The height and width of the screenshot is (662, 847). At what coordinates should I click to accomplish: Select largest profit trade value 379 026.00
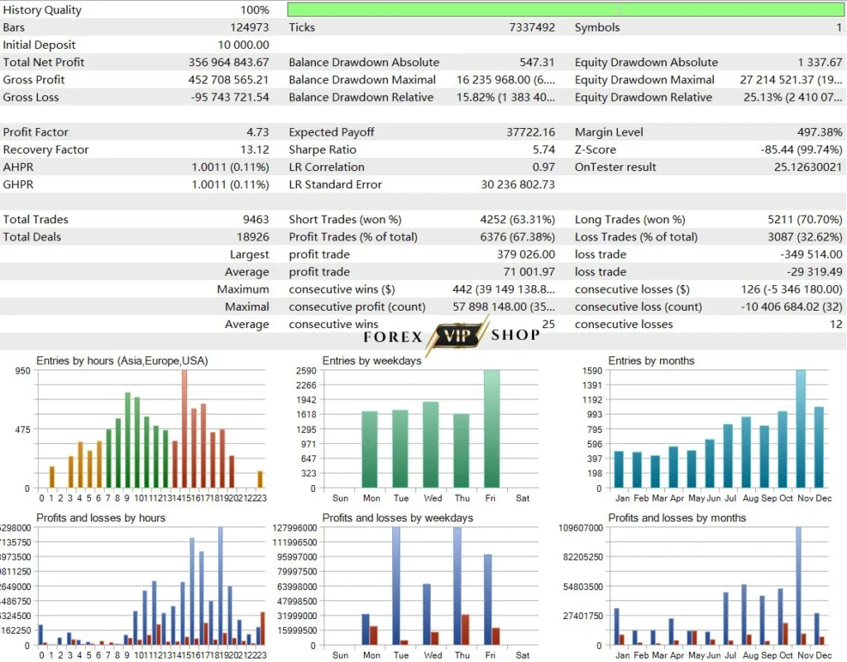525,255
